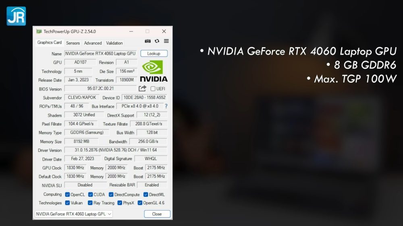Image resolution: width=403 pixels, height=226 pixels.
Task: Toggle the Vulkan checkbox
Action: 67,203
